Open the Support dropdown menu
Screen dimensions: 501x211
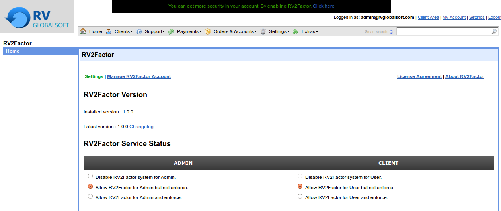154,31
